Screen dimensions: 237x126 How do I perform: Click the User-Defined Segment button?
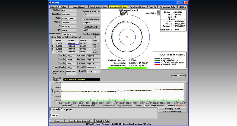79,121
